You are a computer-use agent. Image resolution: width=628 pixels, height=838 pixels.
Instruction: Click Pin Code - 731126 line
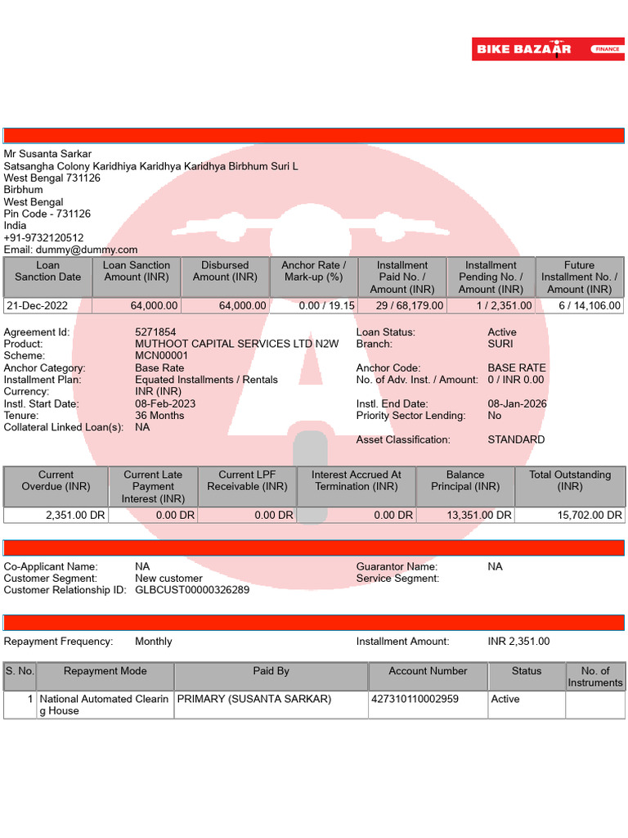[47, 214]
